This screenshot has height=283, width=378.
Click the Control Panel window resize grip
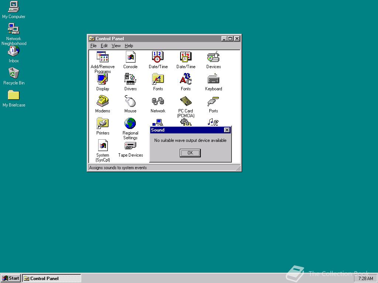(238, 168)
